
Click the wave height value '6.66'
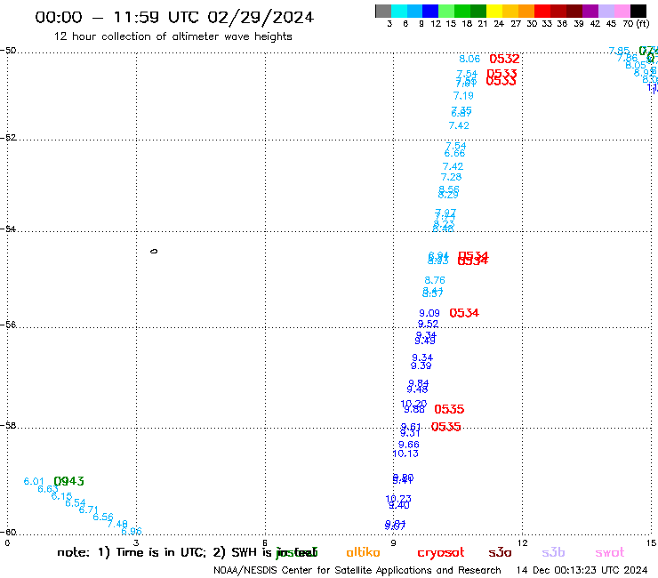click(454, 154)
